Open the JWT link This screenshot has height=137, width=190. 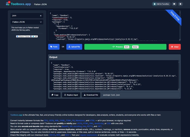[x=99, y=126]
